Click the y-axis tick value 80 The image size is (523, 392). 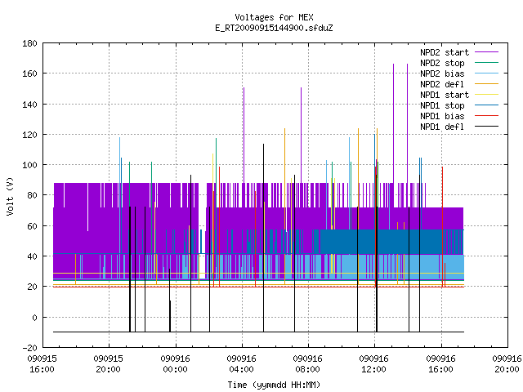[x=32, y=195]
